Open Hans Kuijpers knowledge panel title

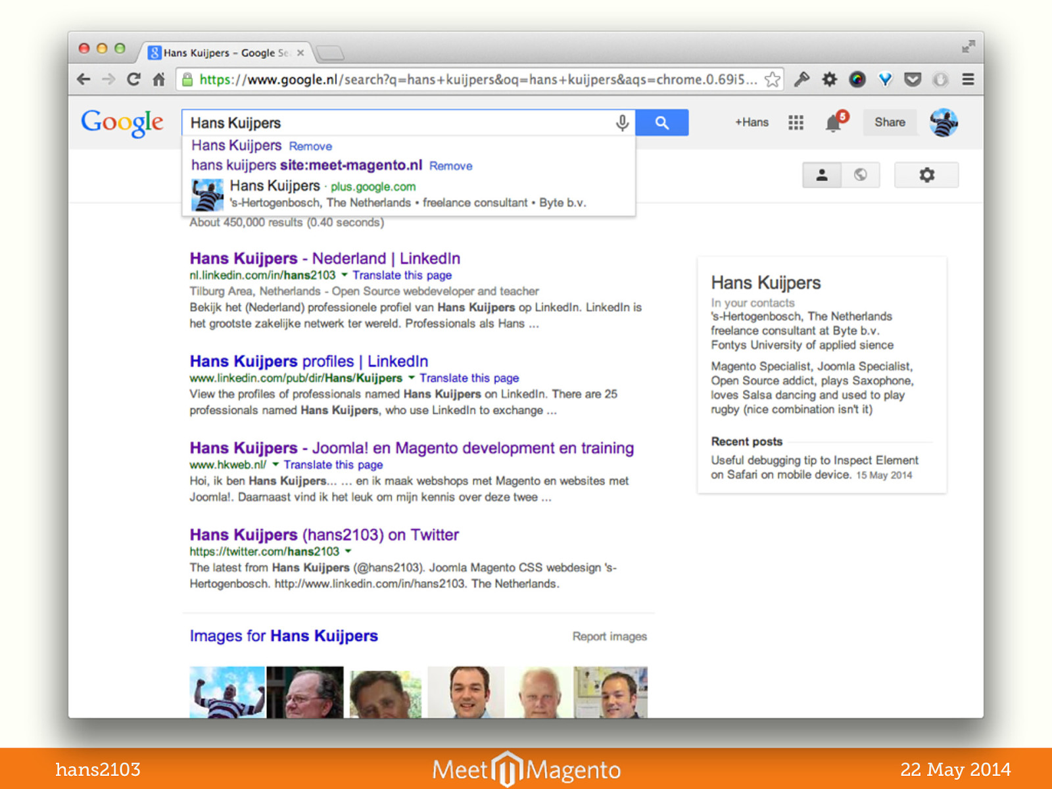pyautogui.click(x=766, y=283)
